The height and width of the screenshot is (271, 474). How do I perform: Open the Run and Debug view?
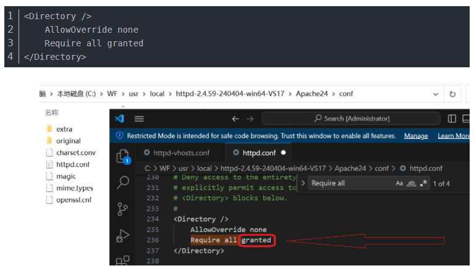122,236
